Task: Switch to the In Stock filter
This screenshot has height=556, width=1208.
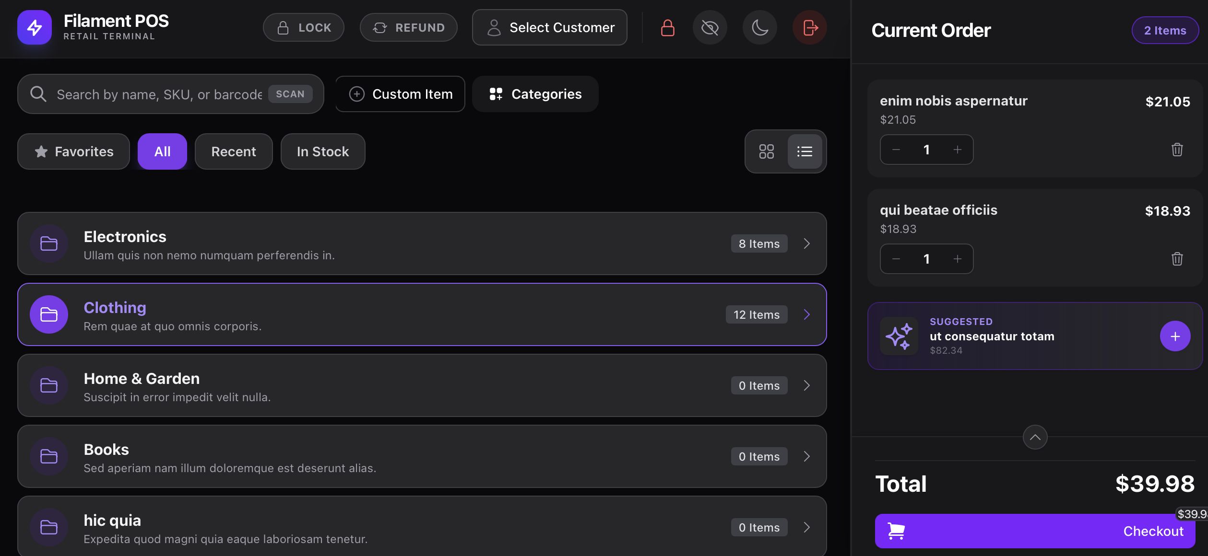Action: (322, 151)
